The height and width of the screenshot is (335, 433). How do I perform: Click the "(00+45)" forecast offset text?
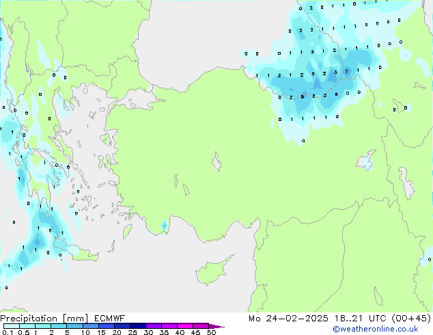pyautogui.click(x=411, y=319)
